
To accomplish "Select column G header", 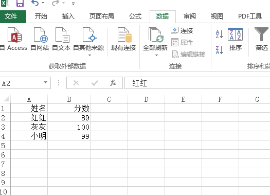I will [x=255, y=99].
